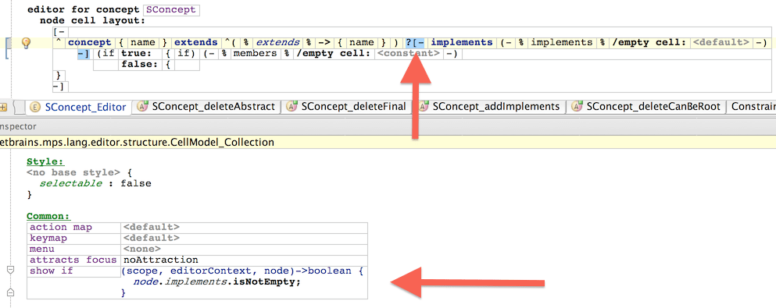The height and width of the screenshot is (308, 776).
Task: Click '<no base style>' in style block
Action: coord(73,173)
